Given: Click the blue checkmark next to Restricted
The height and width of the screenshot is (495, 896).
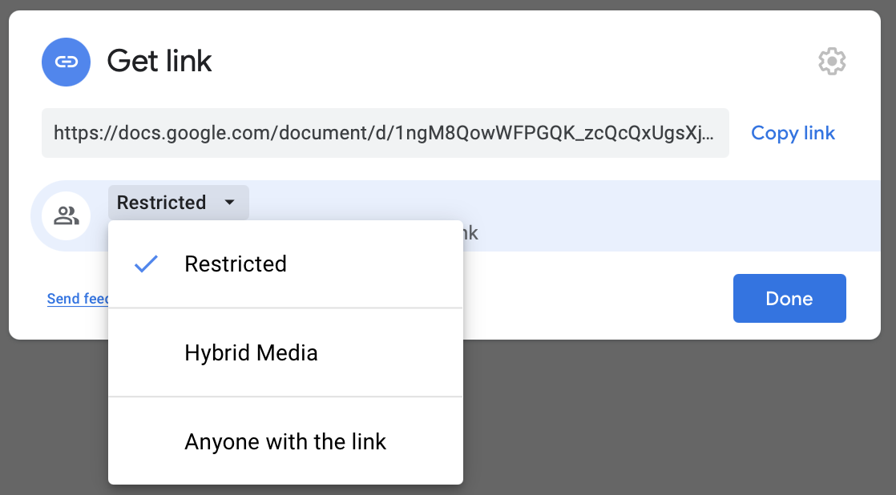Looking at the screenshot, I should pos(147,263).
